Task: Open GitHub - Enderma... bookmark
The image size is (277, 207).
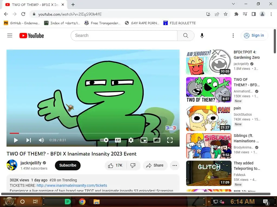Action: coord(22,23)
